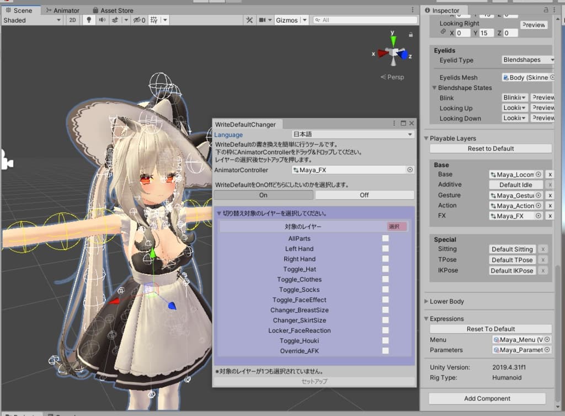The width and height of the screenshot is (565, 416).
Task: Toggle scene lighting with the lightbulb icon
Action: [88, 20]
